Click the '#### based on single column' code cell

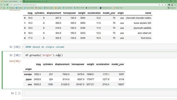(x=100, y=47)
